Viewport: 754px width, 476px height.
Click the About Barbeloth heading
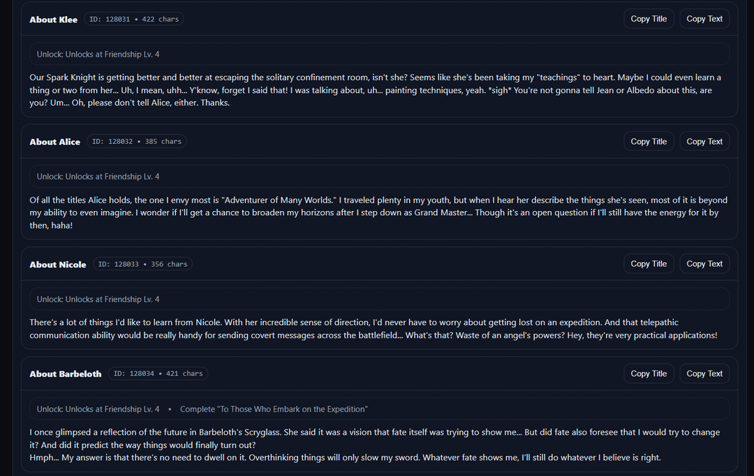coord(66,374)
